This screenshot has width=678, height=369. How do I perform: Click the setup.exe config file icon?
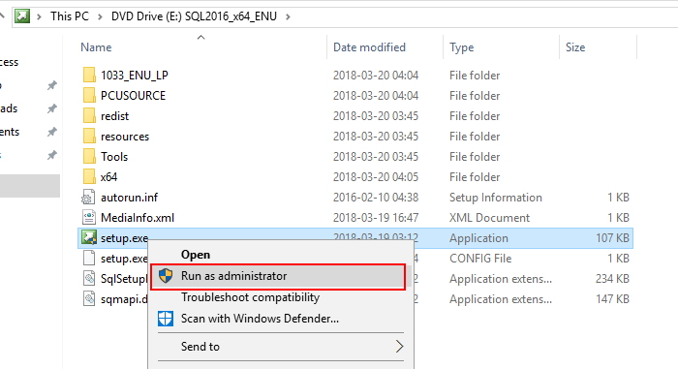click(x=89, y=259)
